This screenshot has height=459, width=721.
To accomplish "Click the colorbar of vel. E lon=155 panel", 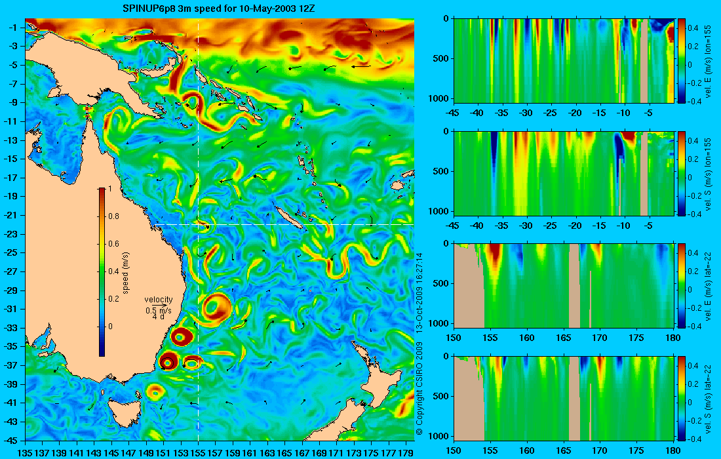I will (x=681, y=61).
